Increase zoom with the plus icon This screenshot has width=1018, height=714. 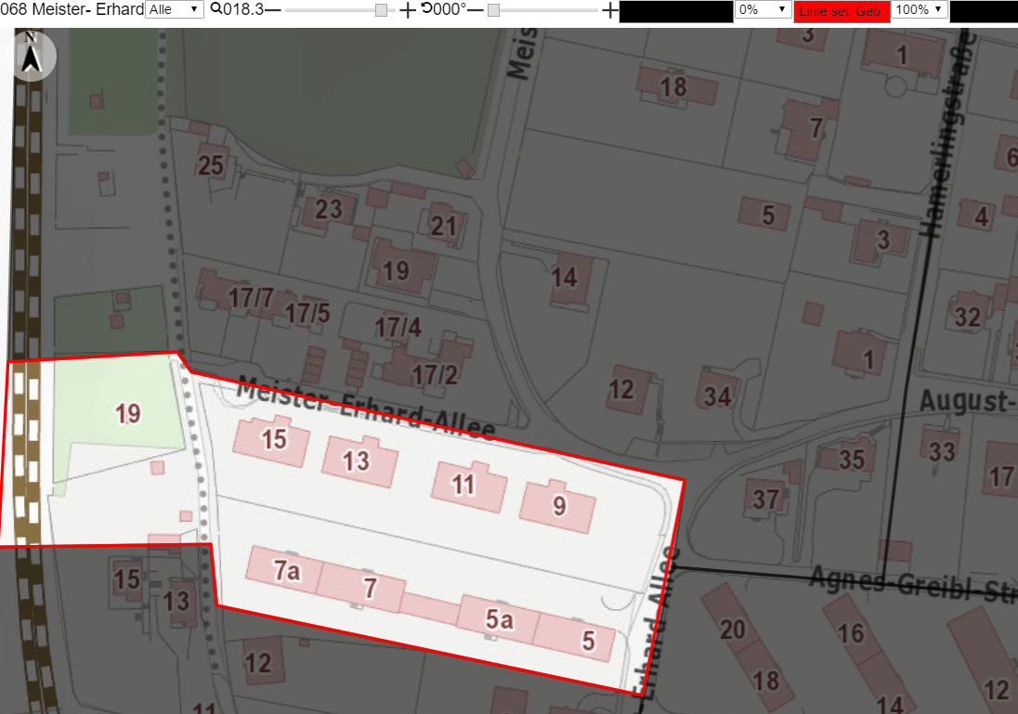[407, 9]
